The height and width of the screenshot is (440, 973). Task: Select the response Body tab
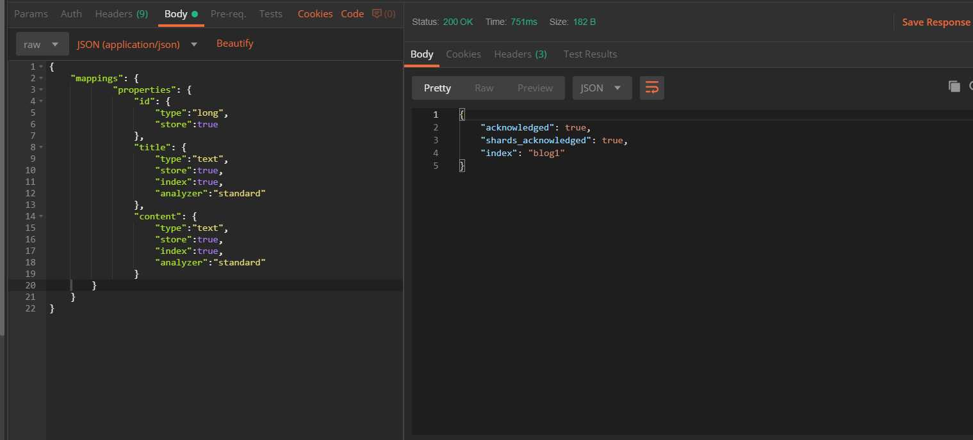click(x=421, y=54)
